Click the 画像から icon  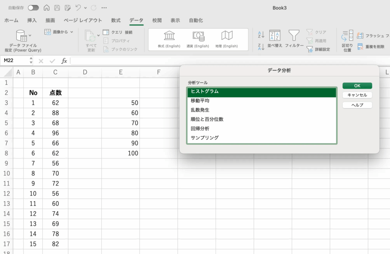coord(48,32)
